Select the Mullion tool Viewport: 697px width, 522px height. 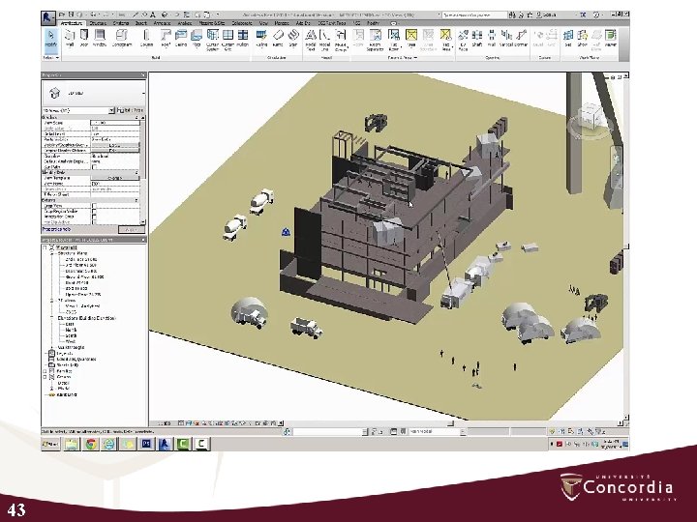(x=242, y=38)
